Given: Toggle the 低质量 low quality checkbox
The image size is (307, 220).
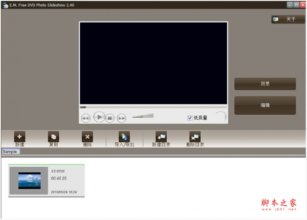Looking at the screenshot, I should point(190,118).
